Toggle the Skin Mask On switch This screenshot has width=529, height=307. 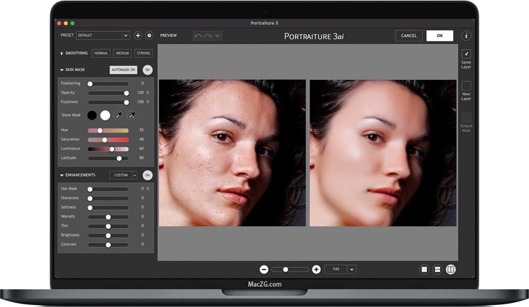(147, 70)
